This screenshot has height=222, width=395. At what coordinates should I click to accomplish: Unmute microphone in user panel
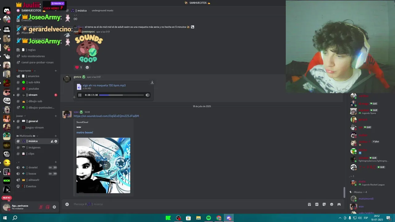point(41,207)
